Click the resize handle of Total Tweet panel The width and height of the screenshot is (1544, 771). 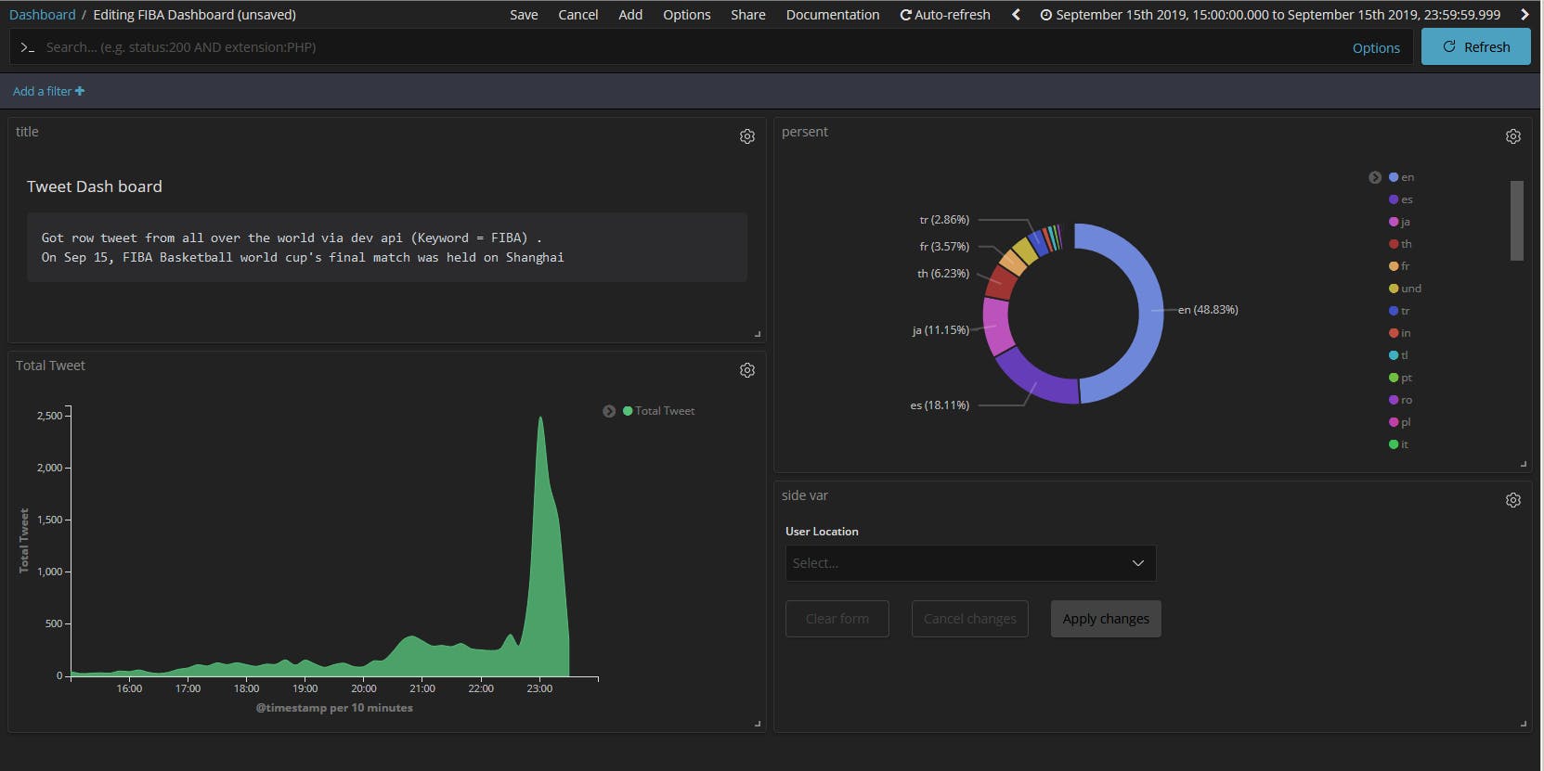(758, 724)
